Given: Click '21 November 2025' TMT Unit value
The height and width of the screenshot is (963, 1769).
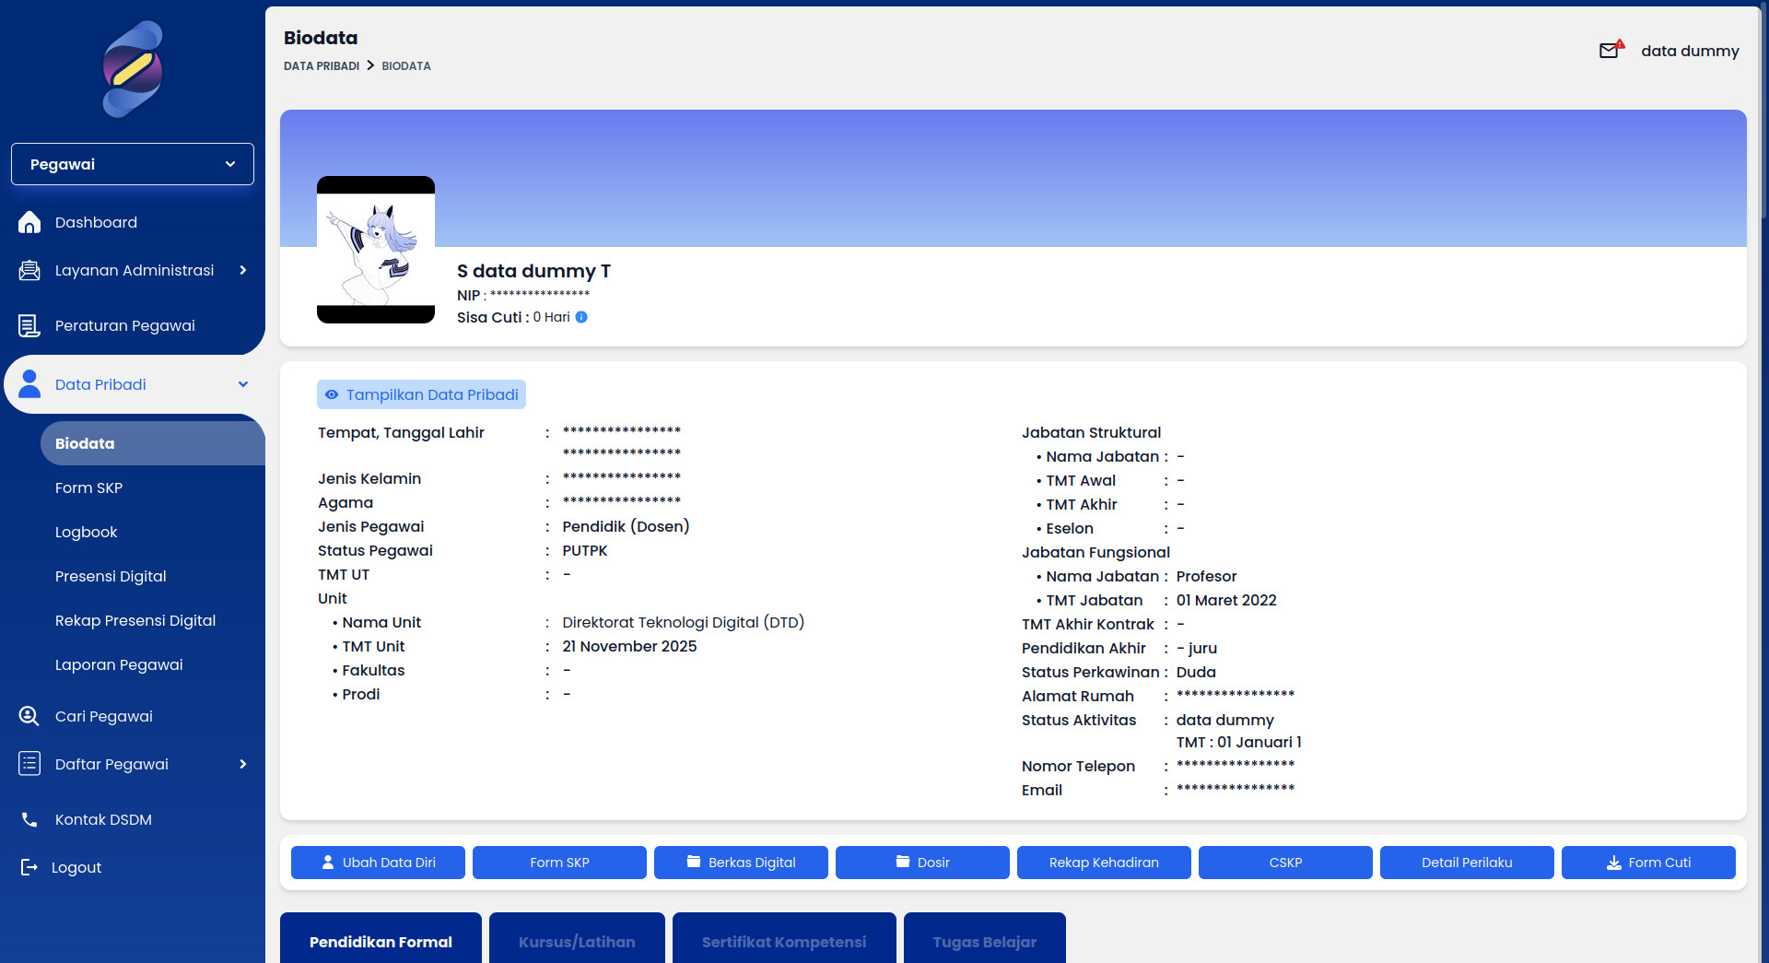Looking at the screenshot, I should tap(629, 646).
